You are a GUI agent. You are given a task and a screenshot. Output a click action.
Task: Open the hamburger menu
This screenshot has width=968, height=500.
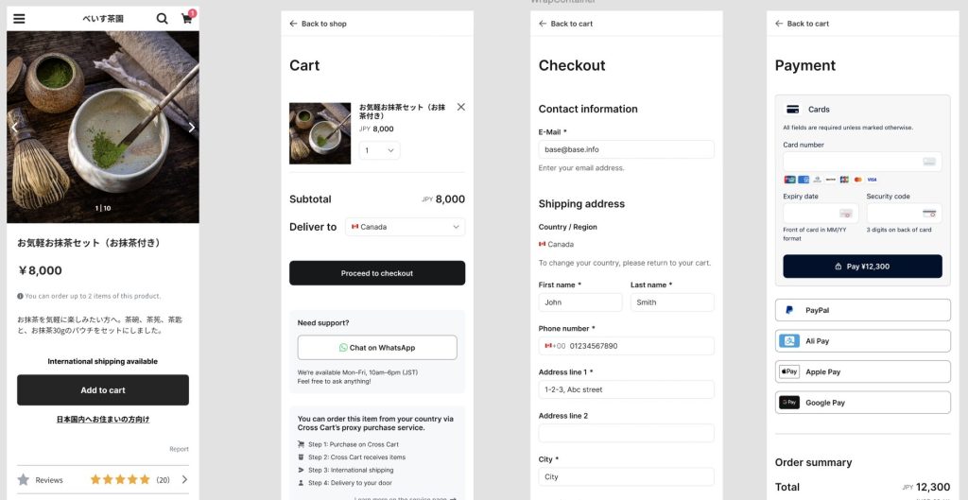point(19,19)
